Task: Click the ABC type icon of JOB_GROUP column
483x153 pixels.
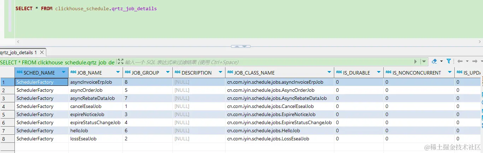Action: click(x=128, y=72)
